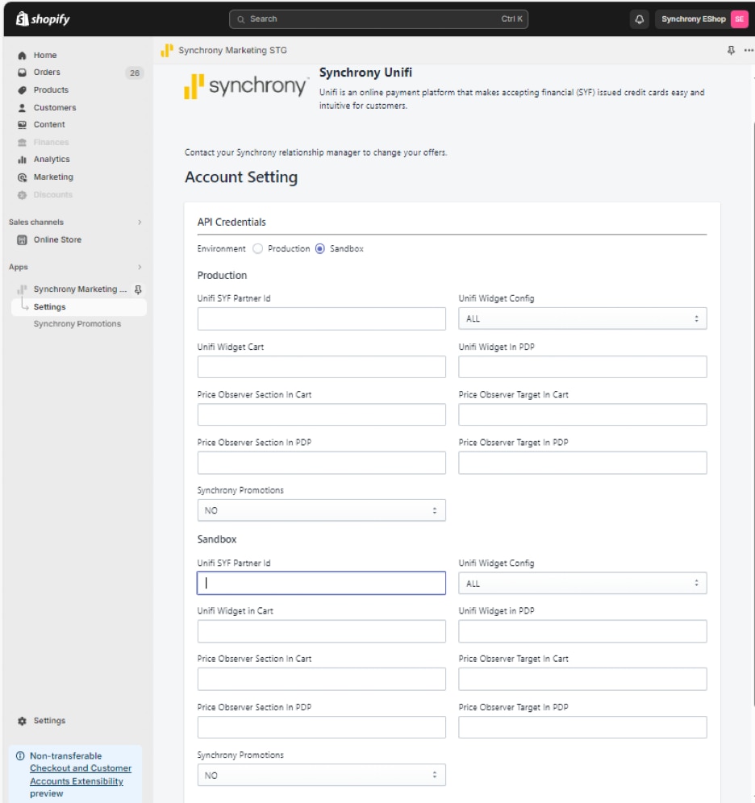Focus the top Search bar
The height and width of the screenshot is (803, 755).
[x=378, y=19]
